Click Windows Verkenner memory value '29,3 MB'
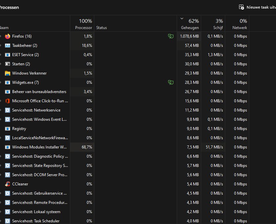 [192, 73]
